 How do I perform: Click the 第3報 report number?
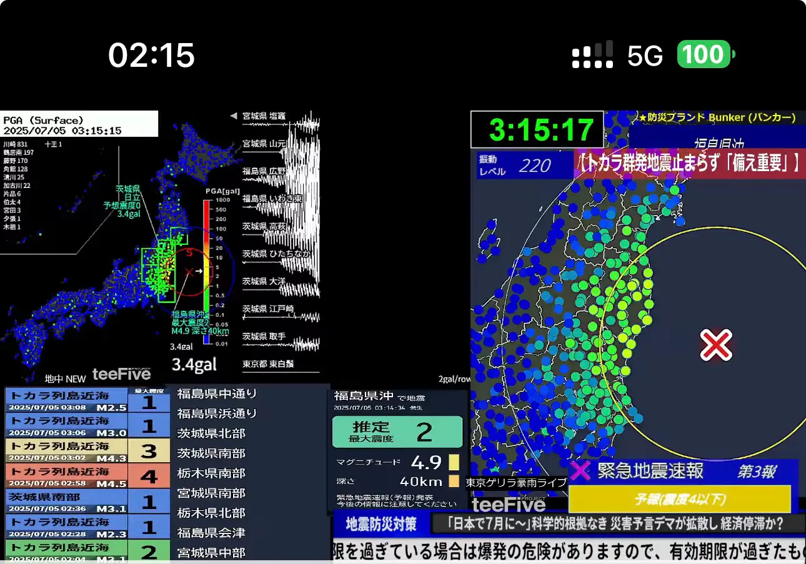(x=756, y=471)
